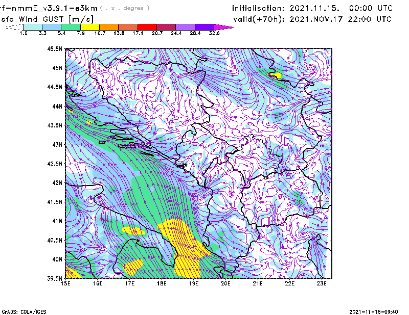Click the crimson legend color swatch
This screenshot has height=315, width=409.
166,27
